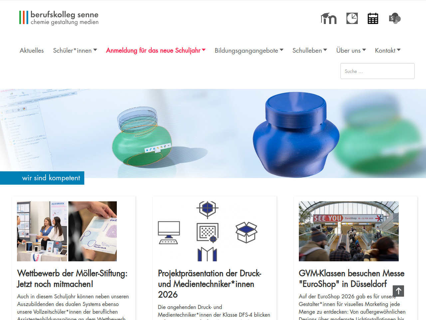Open the GVM-Klassen besuchen Messe EuroShop headline

pyautogui.click(x=351, y=279)
